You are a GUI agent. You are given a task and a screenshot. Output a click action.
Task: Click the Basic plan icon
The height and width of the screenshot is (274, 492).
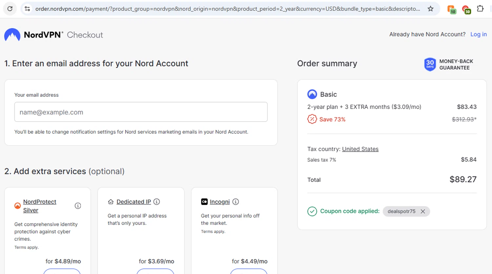click(312, 95)
